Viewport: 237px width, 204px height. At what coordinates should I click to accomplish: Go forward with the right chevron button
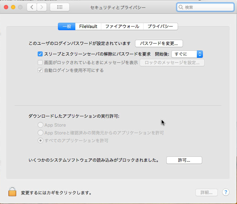click(42, 7)
